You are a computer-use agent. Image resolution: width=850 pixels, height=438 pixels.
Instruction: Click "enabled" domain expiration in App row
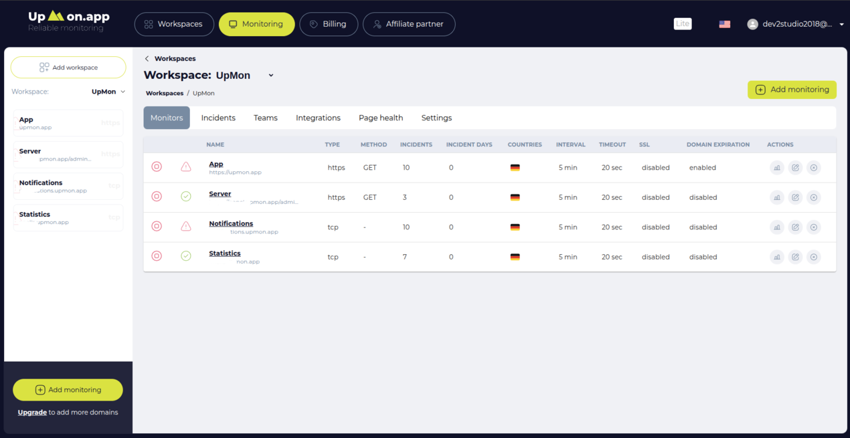[x=703, y=168]
